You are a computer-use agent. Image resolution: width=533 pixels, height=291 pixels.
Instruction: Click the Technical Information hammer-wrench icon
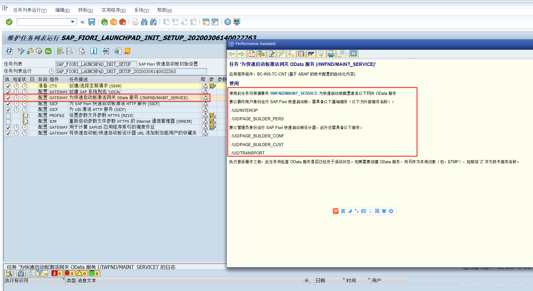click(x=262, y=54)
